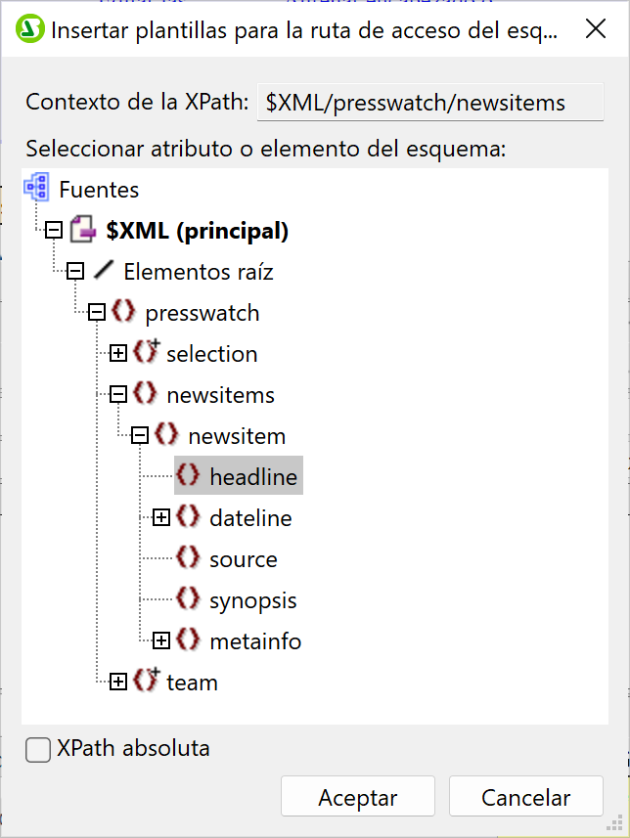Select the synopsis tree item label
This screenshot has height=838, width=630.
[252, 600]
